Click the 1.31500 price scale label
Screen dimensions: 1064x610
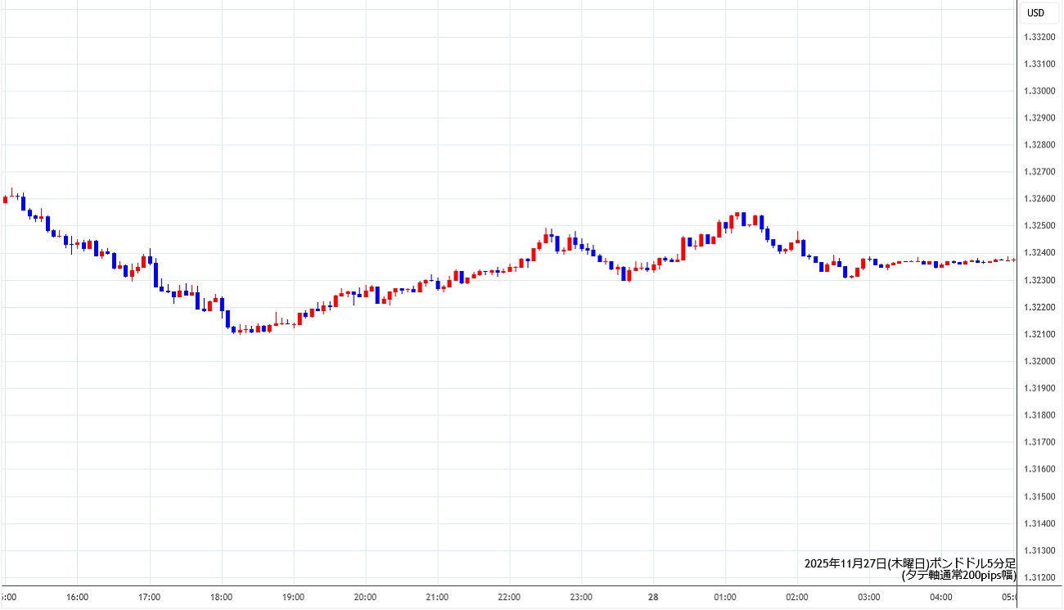1039,496
